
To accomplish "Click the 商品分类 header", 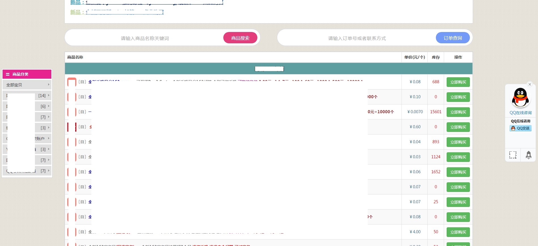I will tap(27, 74).
